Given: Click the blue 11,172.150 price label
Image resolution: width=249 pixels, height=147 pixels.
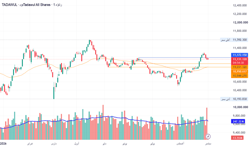Looking at the screenshot, I should (x=239, y=55).
